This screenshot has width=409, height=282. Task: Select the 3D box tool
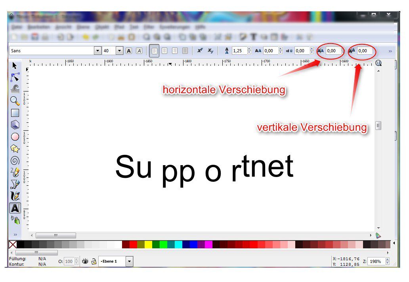coord(15,125)
